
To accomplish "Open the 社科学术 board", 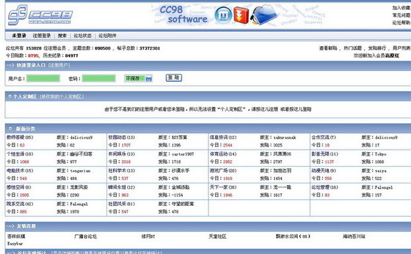I will point(117,171).
